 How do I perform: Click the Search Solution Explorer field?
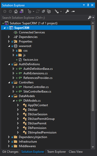point(45,18)
